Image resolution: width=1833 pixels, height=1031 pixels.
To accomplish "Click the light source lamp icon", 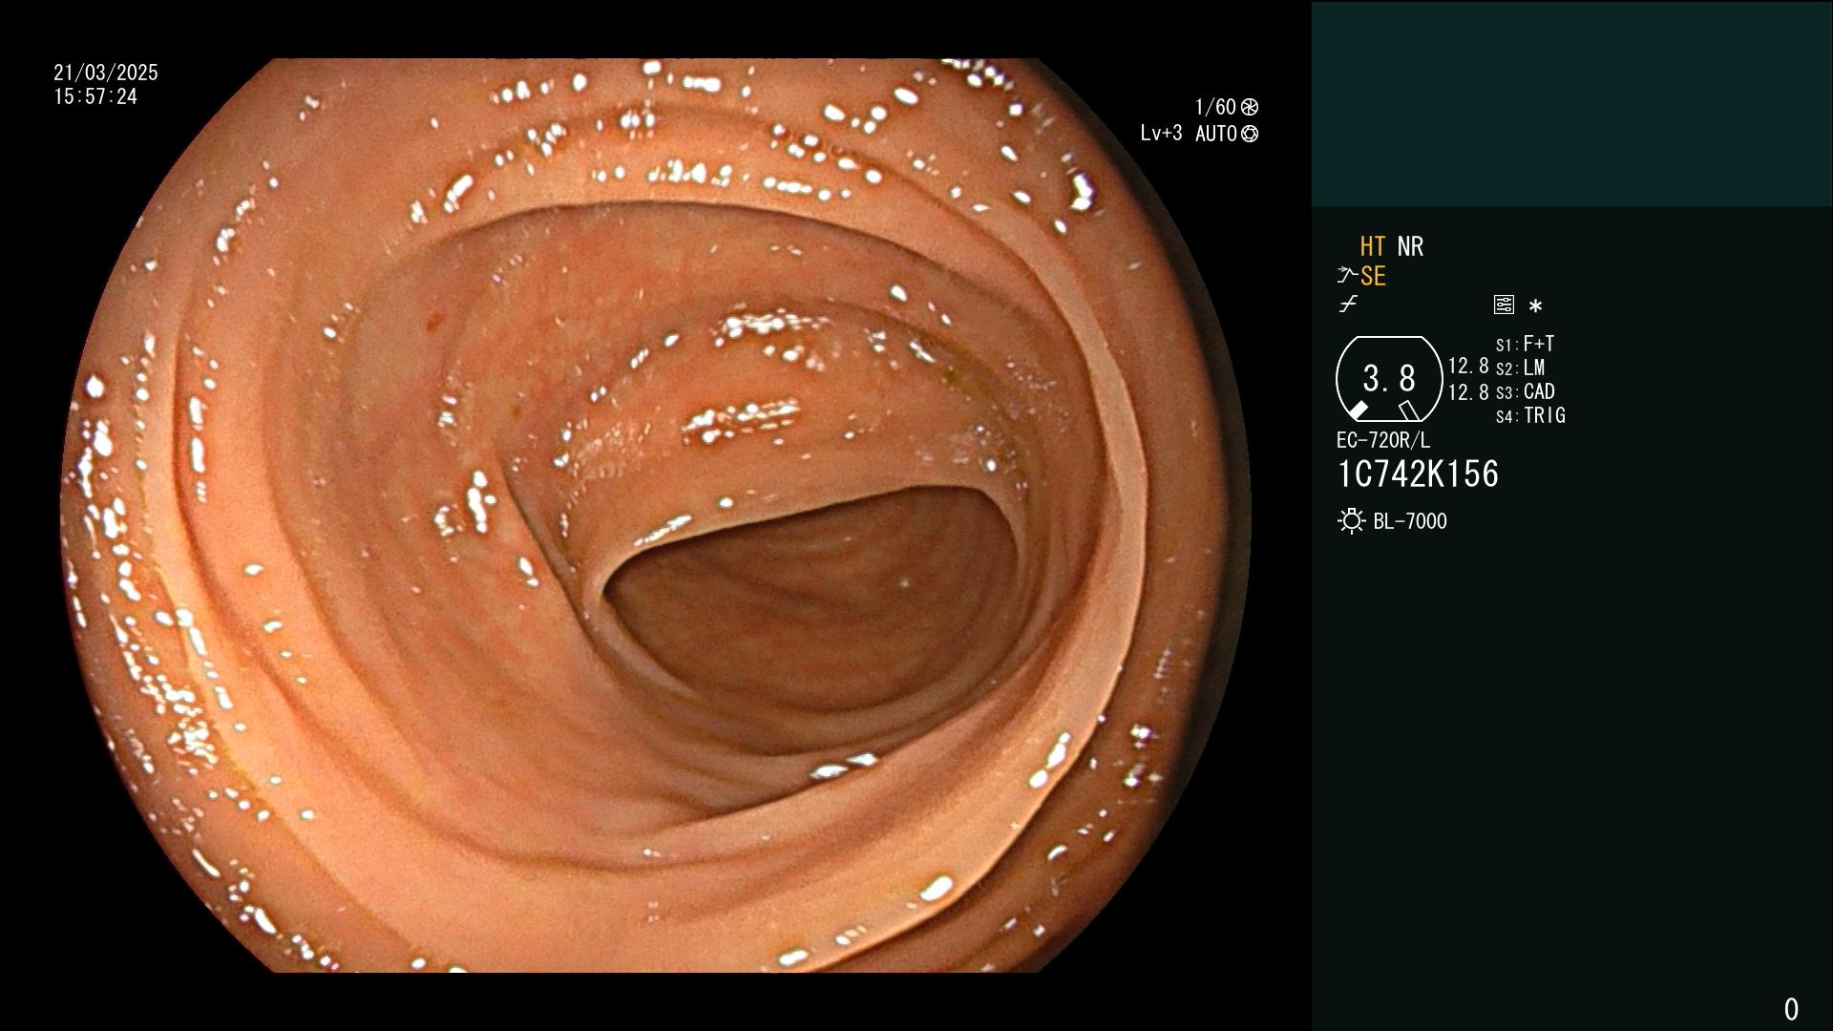I will point(1351,521).
